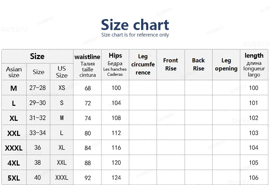Click the '33-34' size cell

[38, 133]
